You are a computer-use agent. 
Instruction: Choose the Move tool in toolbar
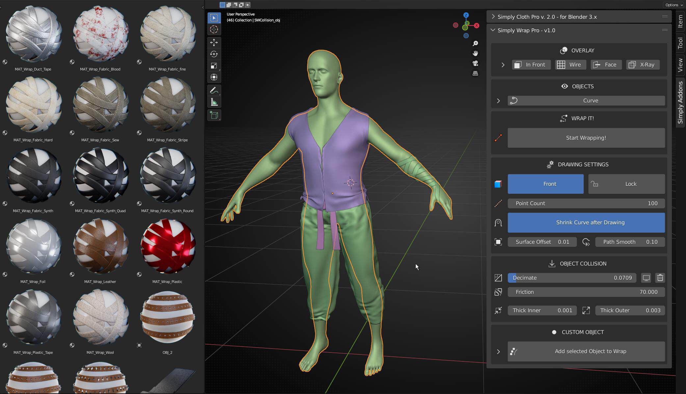tap(214, 42)
